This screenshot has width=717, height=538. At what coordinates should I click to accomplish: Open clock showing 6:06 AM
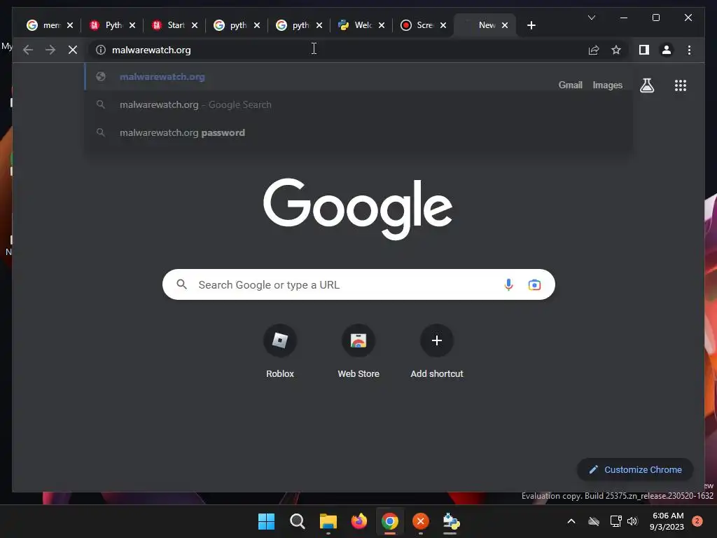pos(667,521)
